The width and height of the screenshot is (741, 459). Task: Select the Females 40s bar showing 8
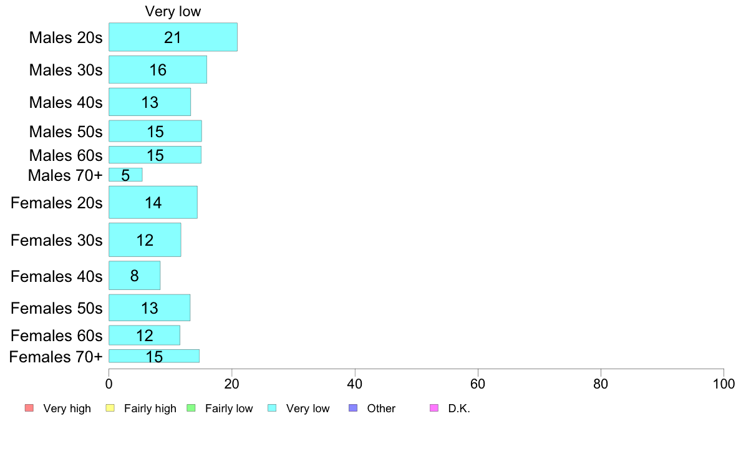tap(134, 276)
